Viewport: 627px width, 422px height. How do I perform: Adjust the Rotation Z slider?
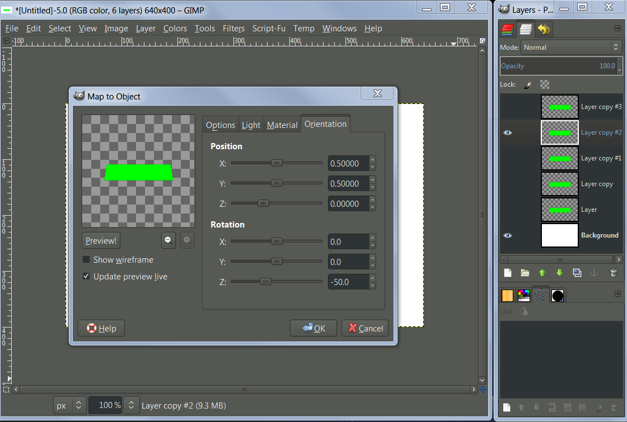[277, 282]
